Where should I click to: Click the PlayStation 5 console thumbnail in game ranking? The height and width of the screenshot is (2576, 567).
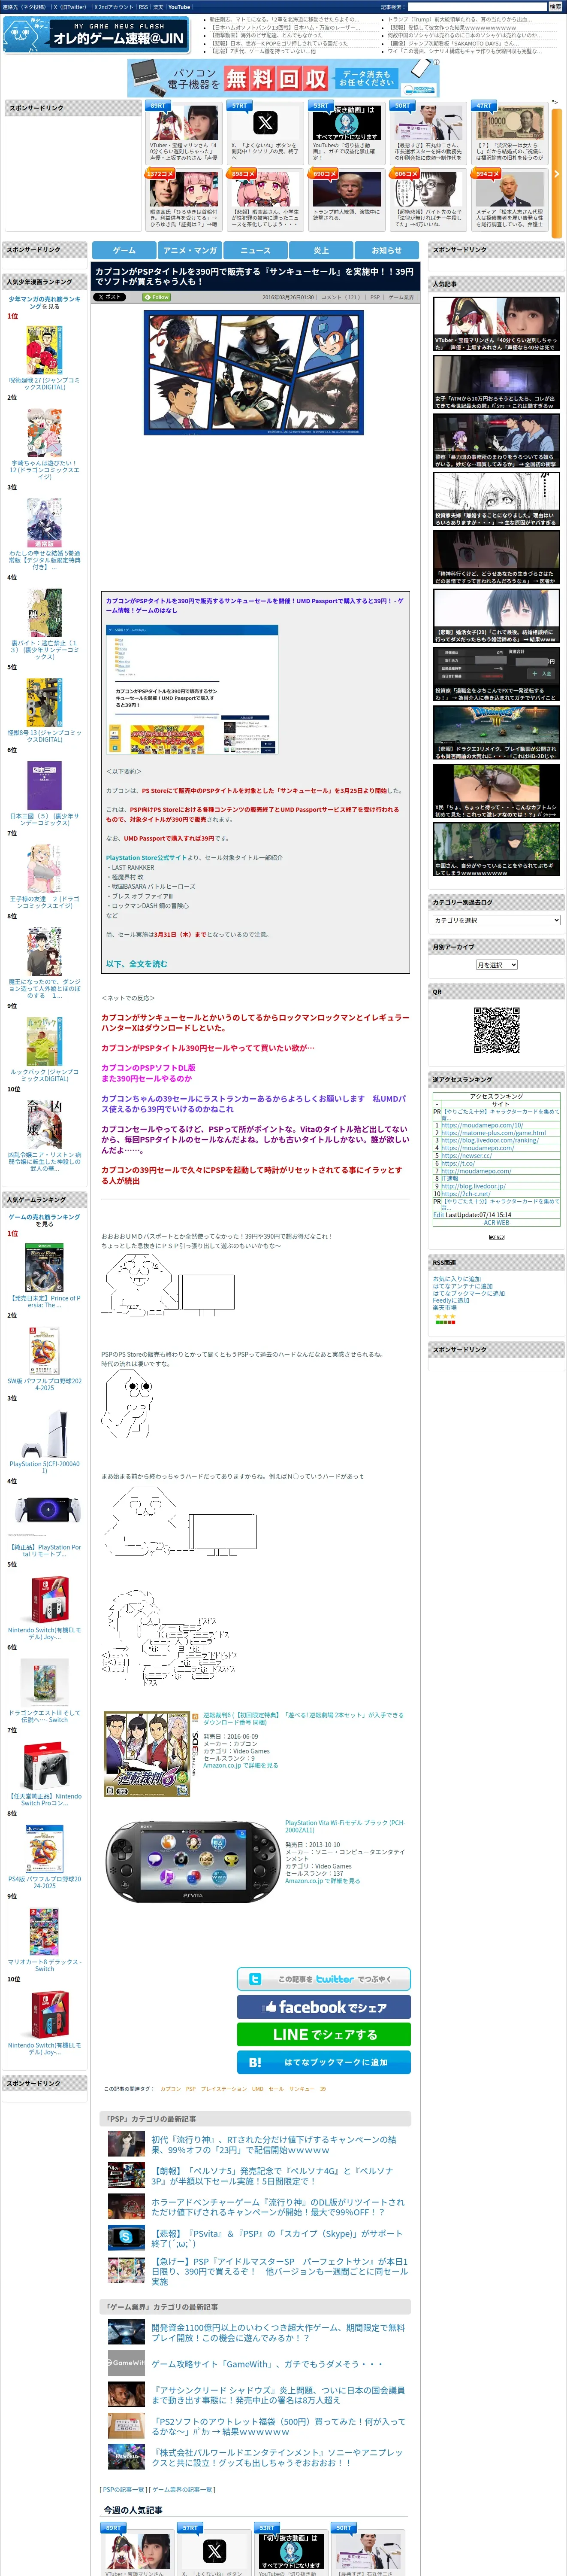pos(44,1434)
